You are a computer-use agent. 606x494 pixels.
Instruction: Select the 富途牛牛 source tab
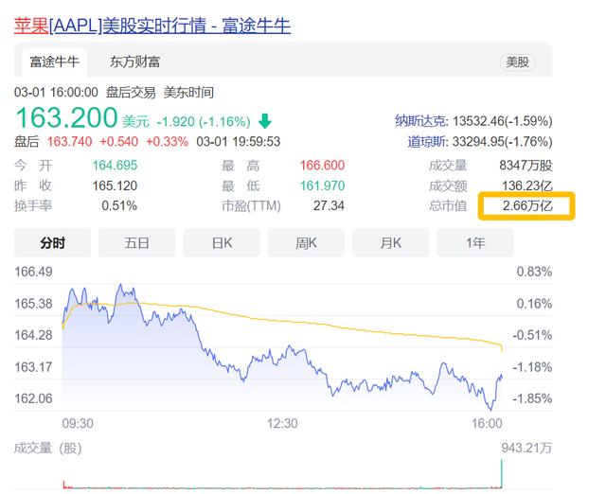(x=55, y=62)
